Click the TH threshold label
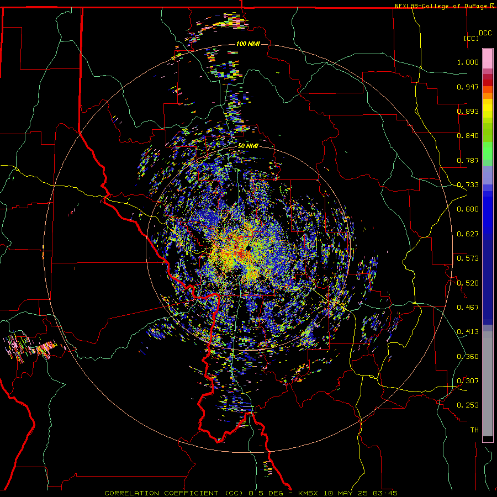This screenshot has height=497, width=497. click(474, 430)
